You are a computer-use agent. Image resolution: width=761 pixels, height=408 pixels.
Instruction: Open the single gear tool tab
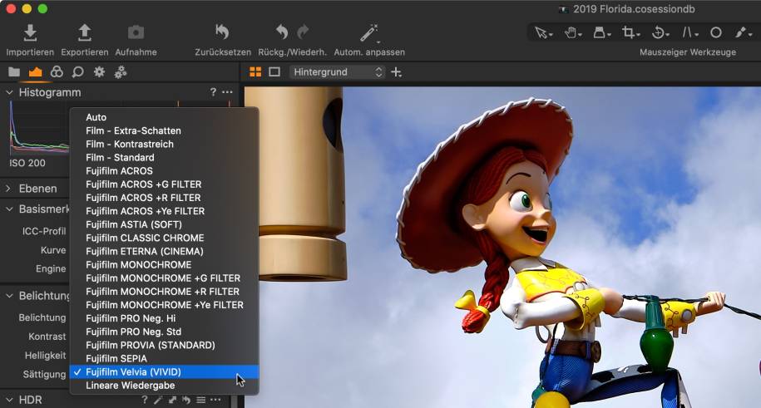(100, 72)
